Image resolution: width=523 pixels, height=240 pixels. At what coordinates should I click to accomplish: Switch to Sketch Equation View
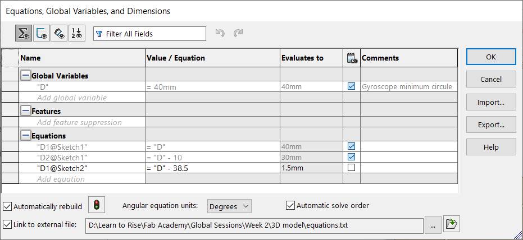pos(41,34)
